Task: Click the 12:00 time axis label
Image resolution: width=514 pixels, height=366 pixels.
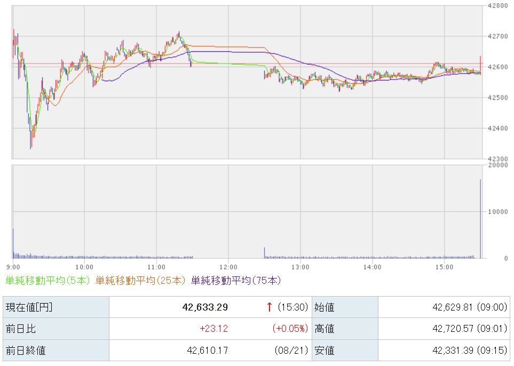Action: pyautogui.click(x=228, y=267)
